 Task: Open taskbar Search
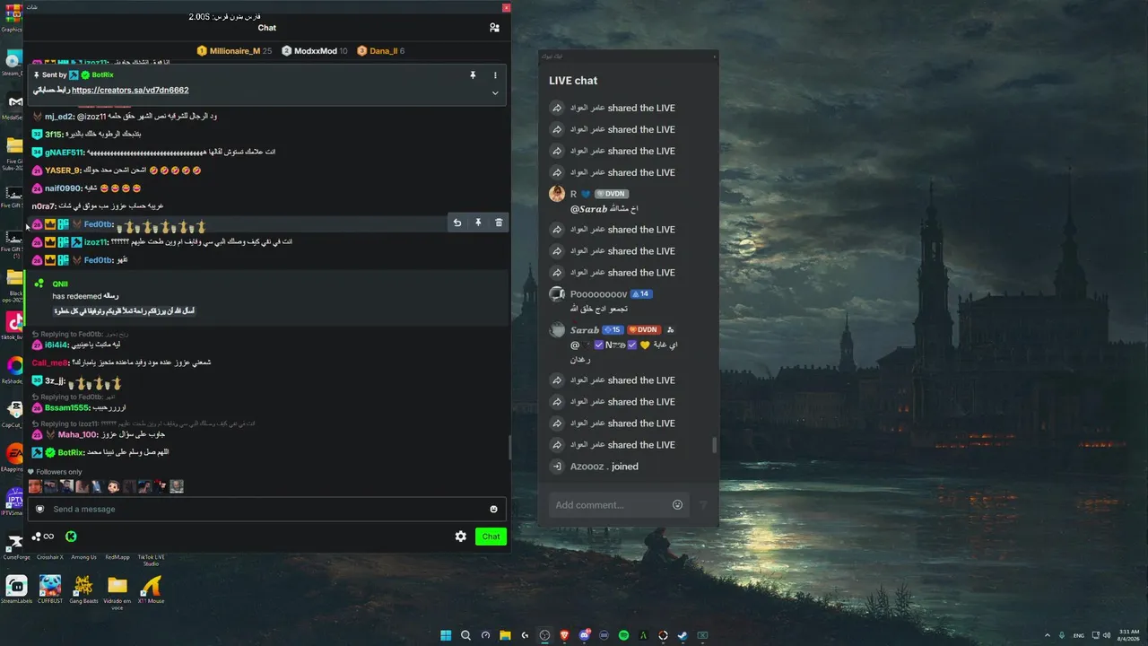[x=465, y=635]
